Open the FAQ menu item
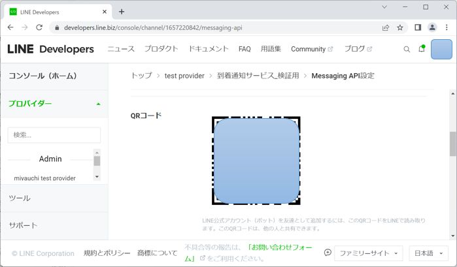The image size is (457, 267). click(245, 49)
